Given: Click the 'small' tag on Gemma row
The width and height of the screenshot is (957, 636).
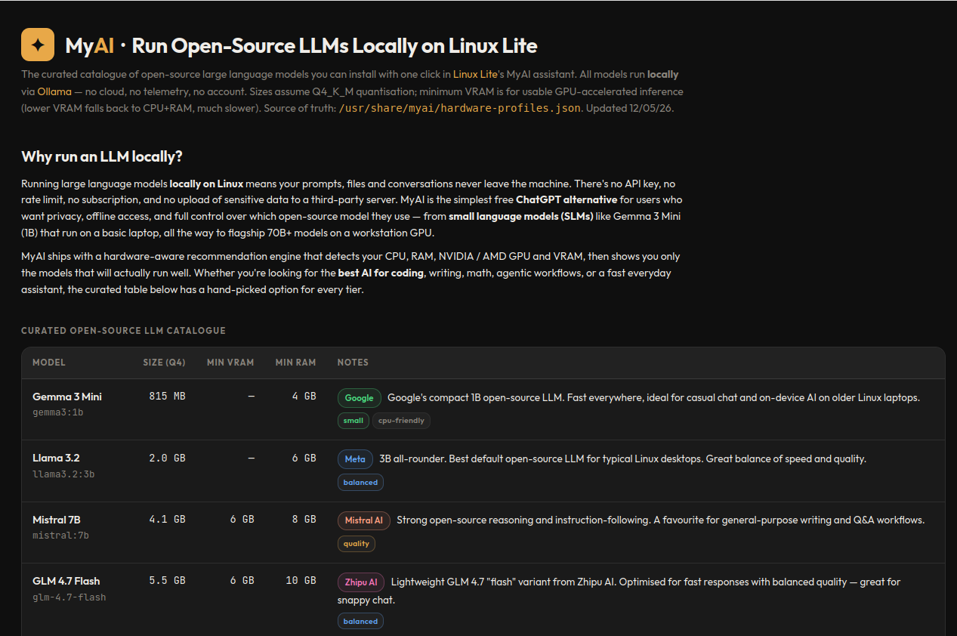Looking at the screenshot, I should (x=353, y=420).
